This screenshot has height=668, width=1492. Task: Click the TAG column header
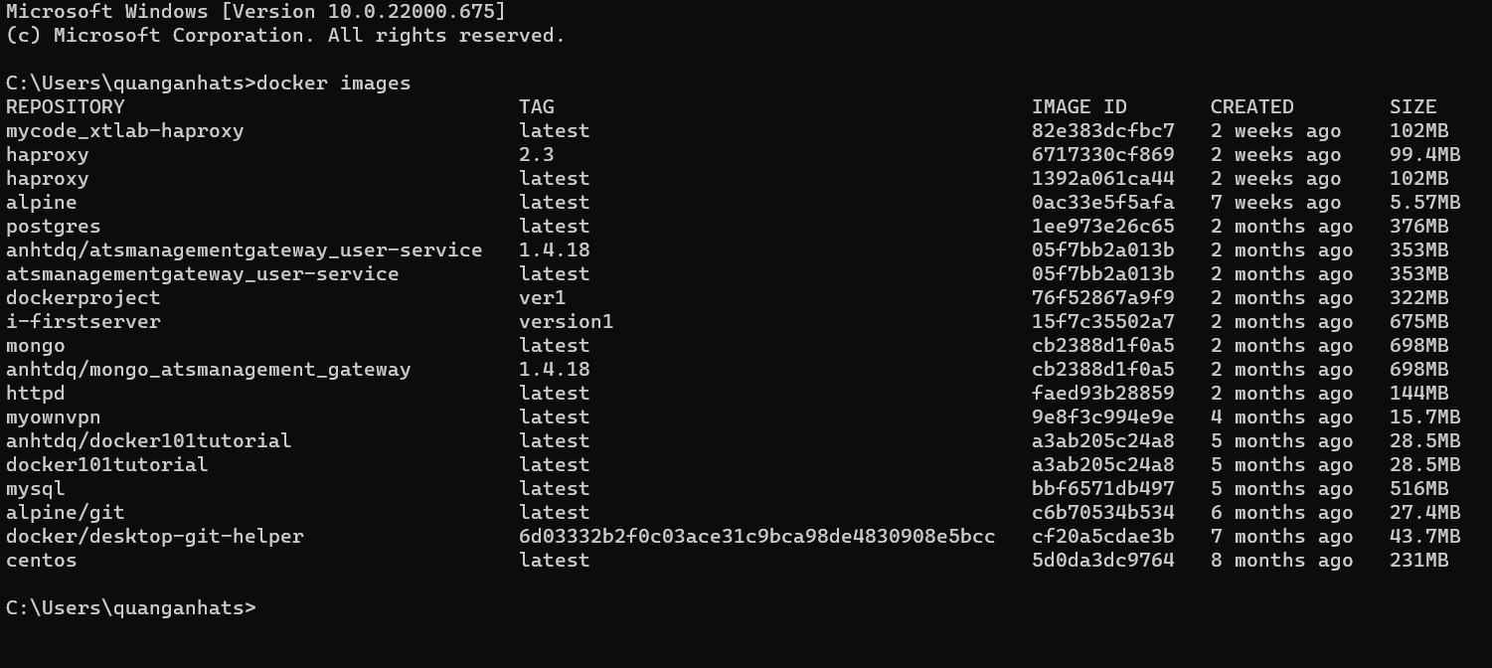tap(537, 107)
